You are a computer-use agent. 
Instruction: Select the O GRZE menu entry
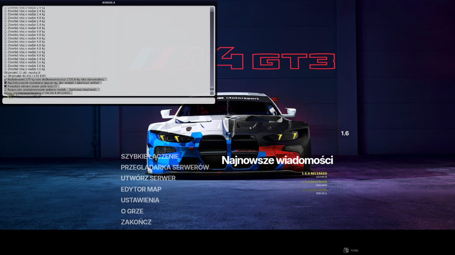[132, 211]
